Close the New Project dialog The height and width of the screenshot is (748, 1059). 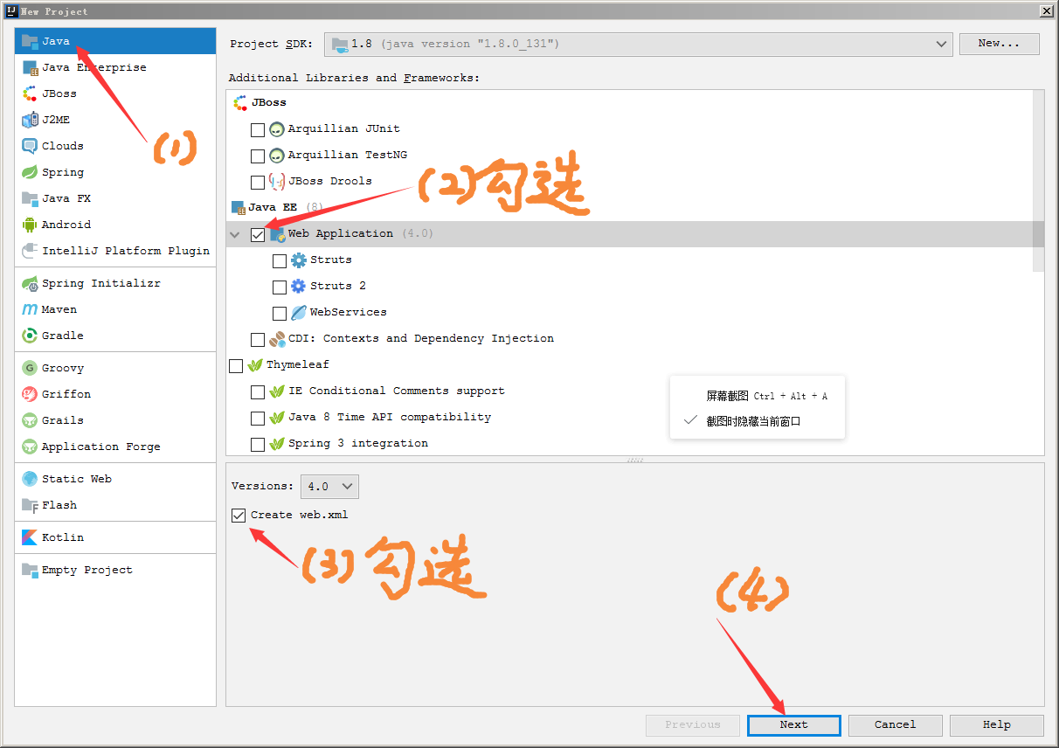pos(1046,10)
